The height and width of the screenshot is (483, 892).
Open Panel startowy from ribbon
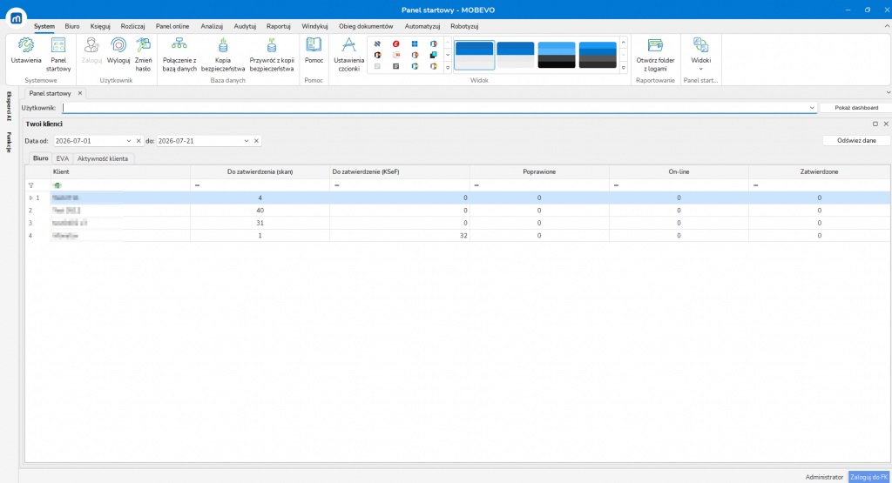[58, 54]
